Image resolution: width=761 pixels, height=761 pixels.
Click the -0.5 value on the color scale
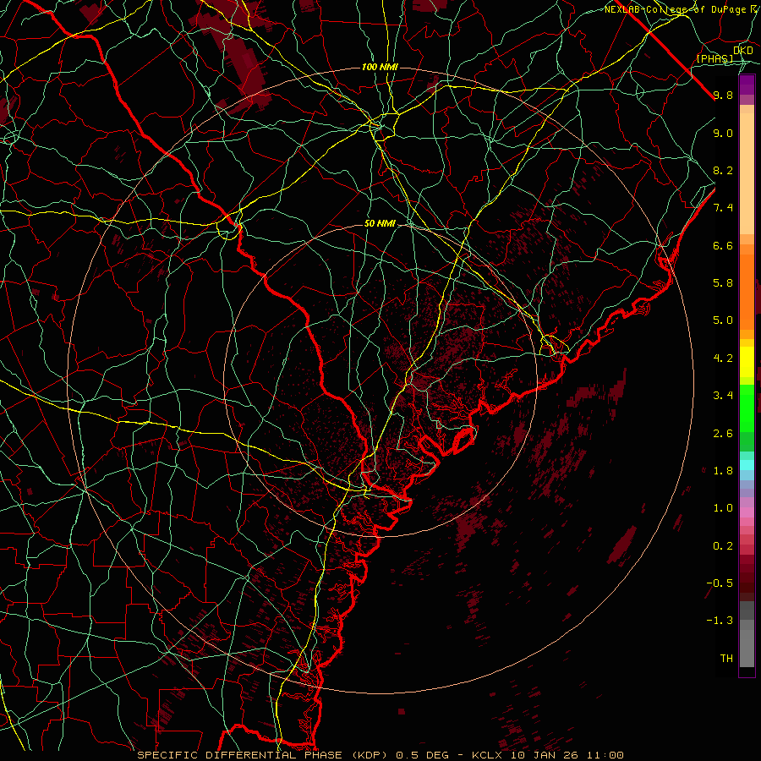pyautogui.click(x=720, y=583)
